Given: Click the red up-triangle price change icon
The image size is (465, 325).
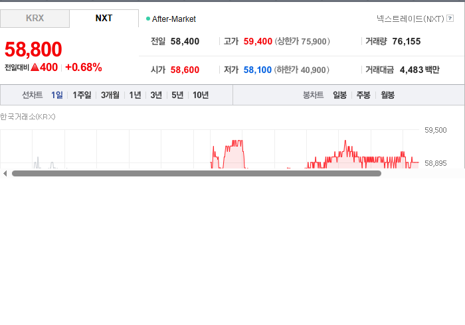Looking at the screenshot, I should [35, 67].
